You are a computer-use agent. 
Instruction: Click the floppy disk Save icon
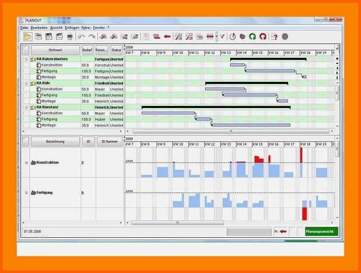coord(49,37)
